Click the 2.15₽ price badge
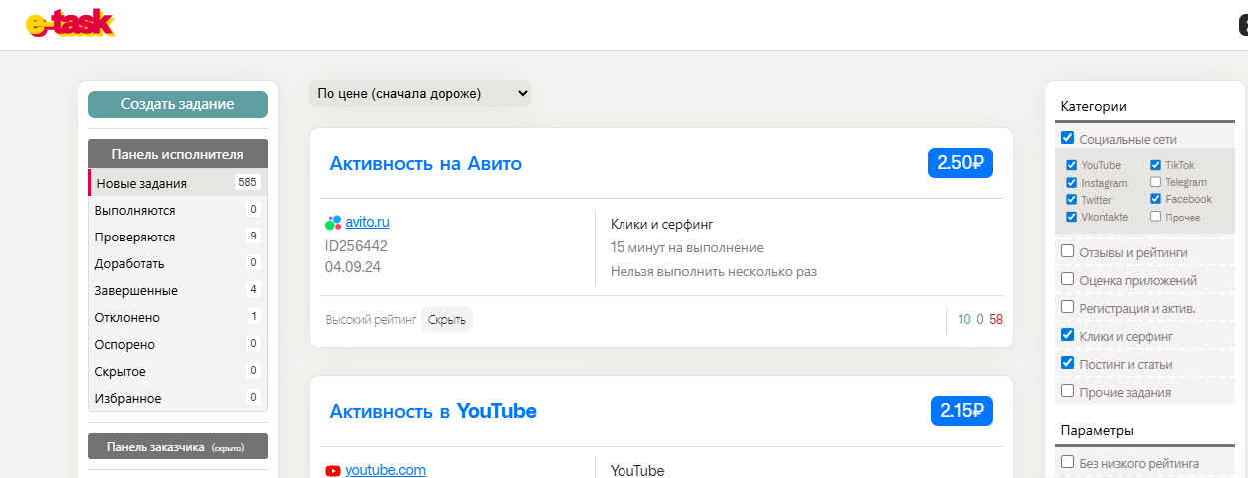Screen dimensions: 1248x478 pos(962,410)
